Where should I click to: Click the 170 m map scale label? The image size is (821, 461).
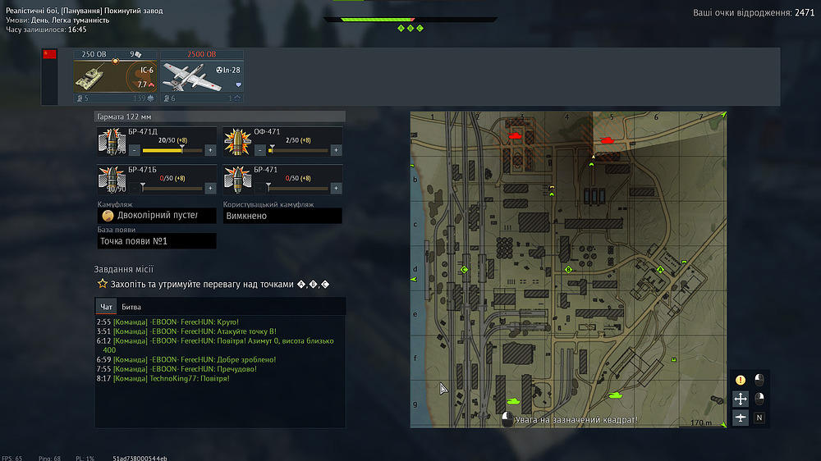pyautogui.click(x=701, y=422)
